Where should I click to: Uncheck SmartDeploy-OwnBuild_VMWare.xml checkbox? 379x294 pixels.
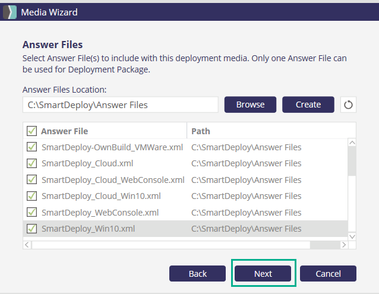point(31,147)
